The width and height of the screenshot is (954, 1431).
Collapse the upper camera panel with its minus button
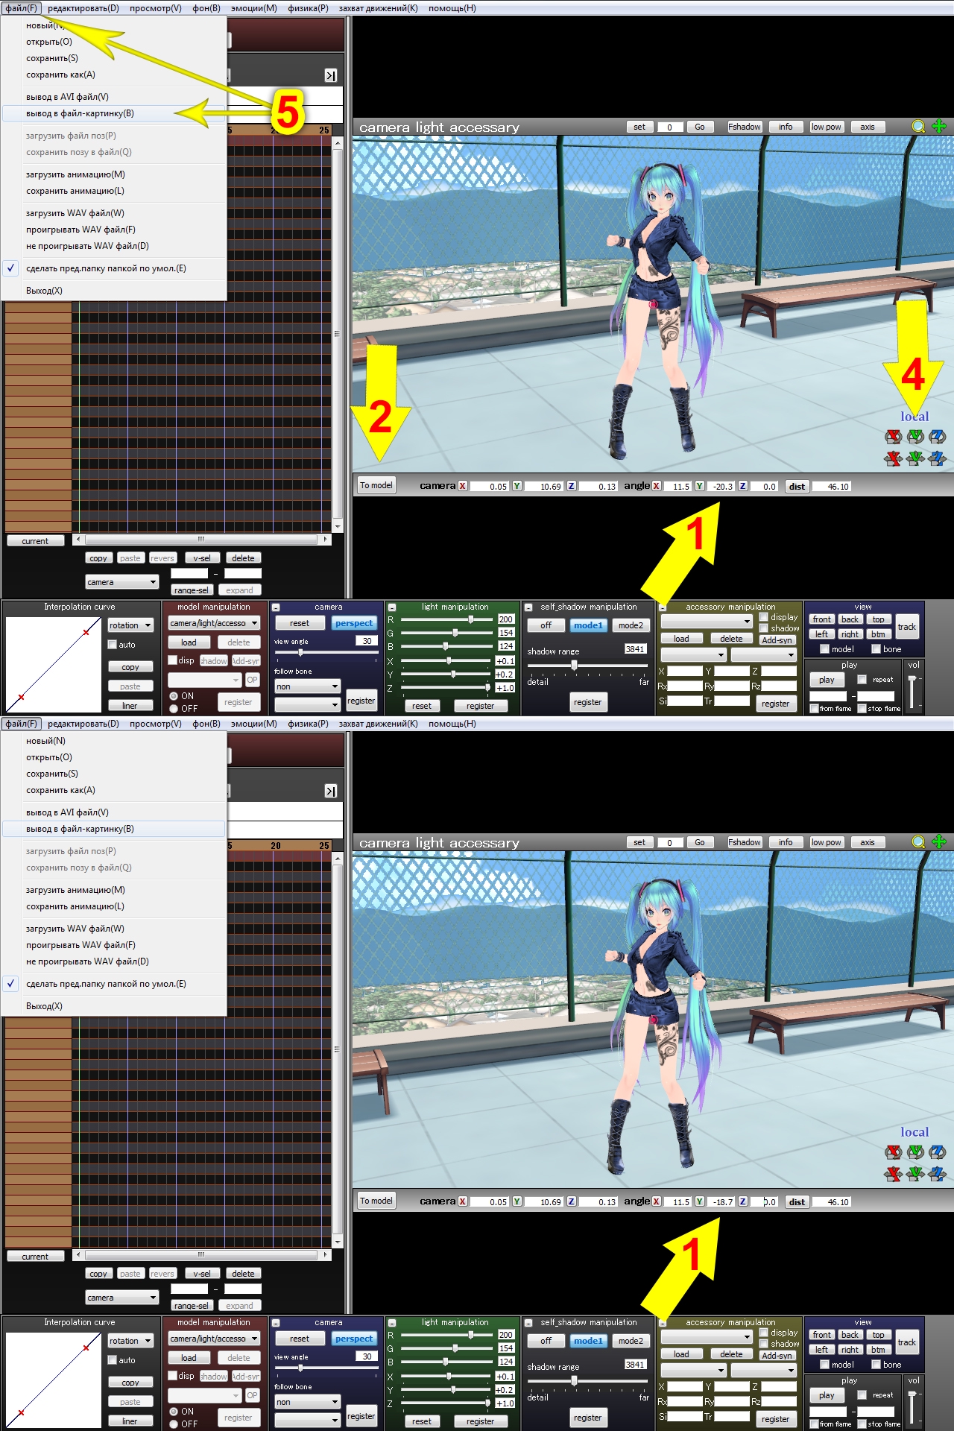click(x=276, y=607)
